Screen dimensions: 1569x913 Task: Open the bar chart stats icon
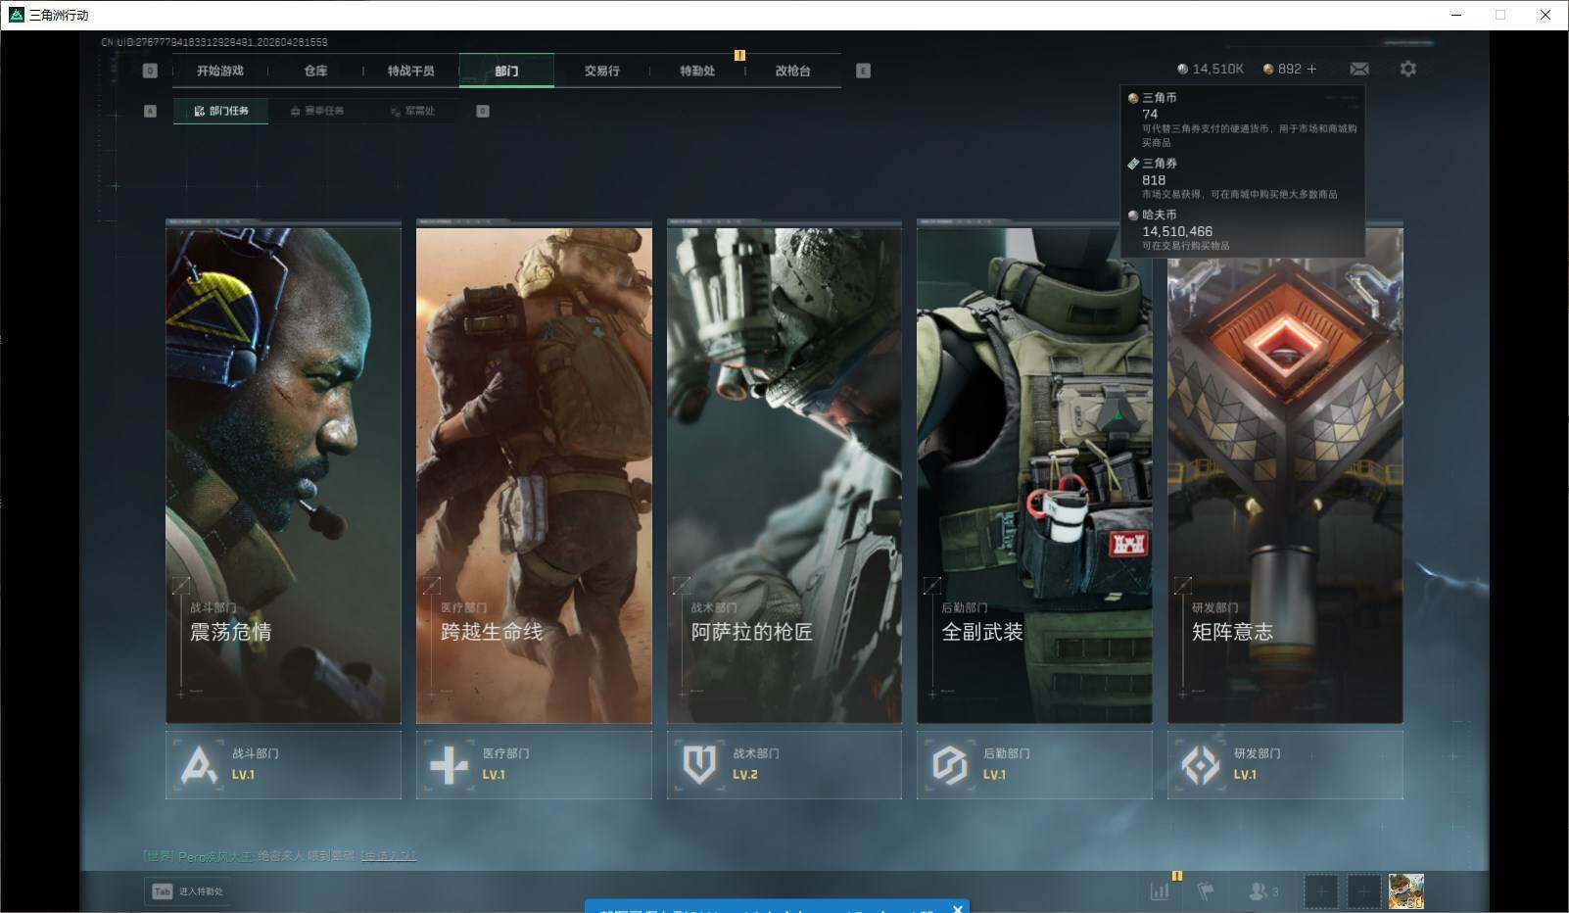[1160, 891]
